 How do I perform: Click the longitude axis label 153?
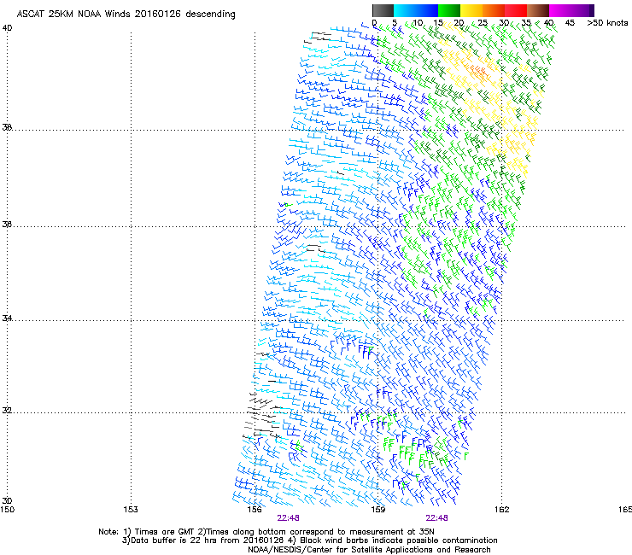[131, 510]
